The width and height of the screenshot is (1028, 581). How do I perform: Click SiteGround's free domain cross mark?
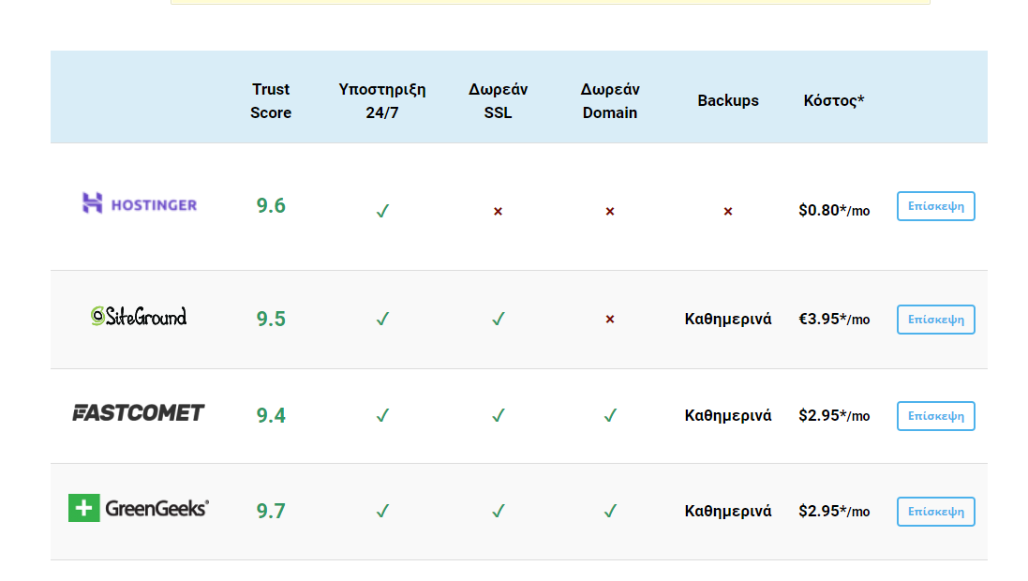pyautogui.click(x=610, y=320)
